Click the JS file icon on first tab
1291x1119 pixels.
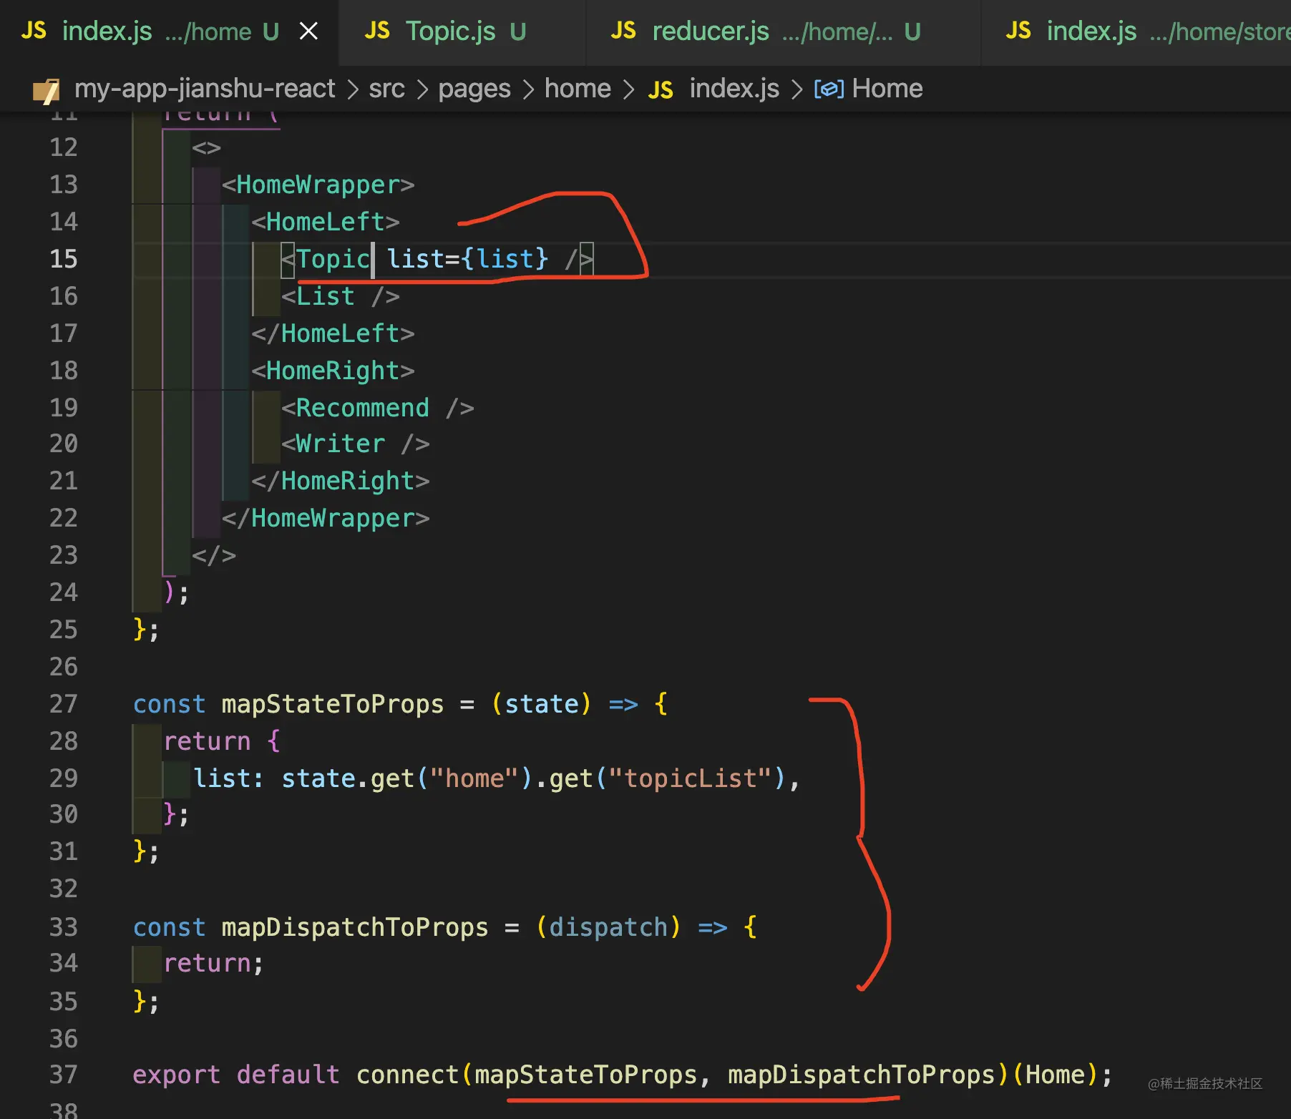[x=34, y=31]
